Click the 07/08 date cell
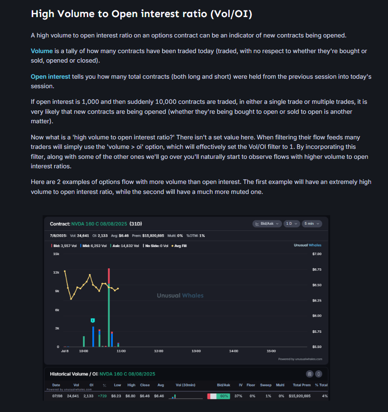 57,396
